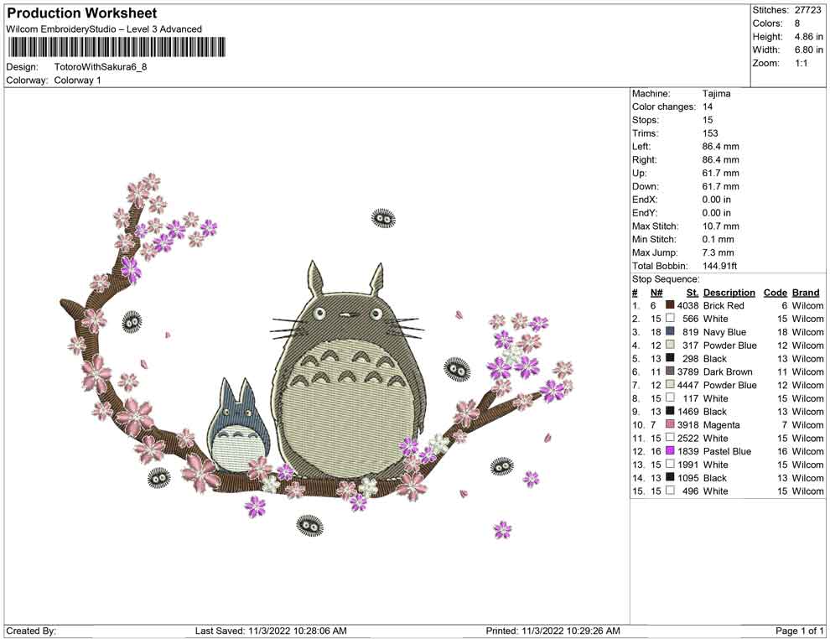Click the Trims value 153

coord(710,132)
